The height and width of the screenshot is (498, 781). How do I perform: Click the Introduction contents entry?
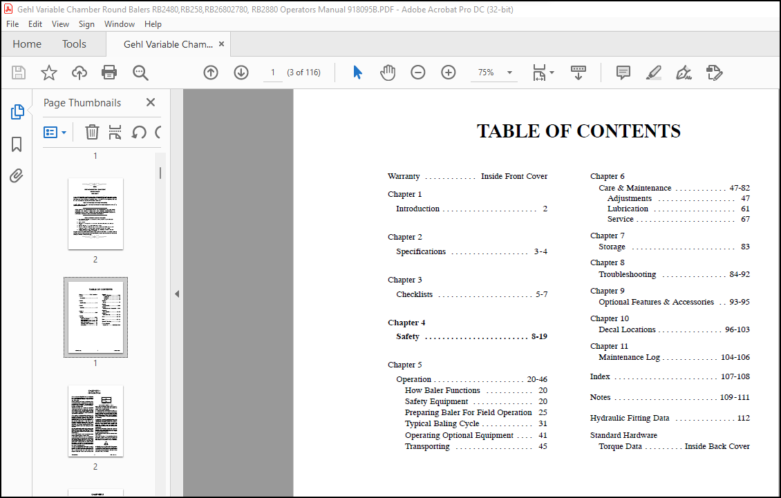[471, 209]
